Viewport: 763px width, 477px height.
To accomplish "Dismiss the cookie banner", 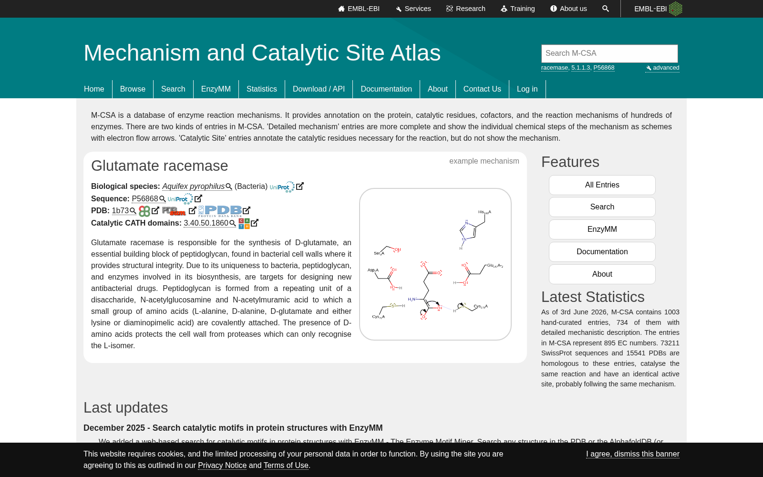I will (633, 454).
